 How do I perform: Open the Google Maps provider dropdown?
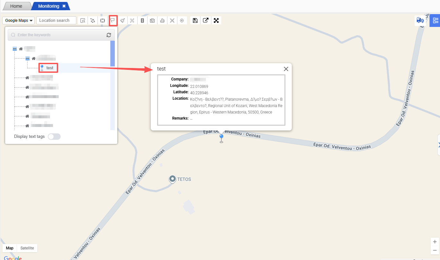[x=19, y=21]
